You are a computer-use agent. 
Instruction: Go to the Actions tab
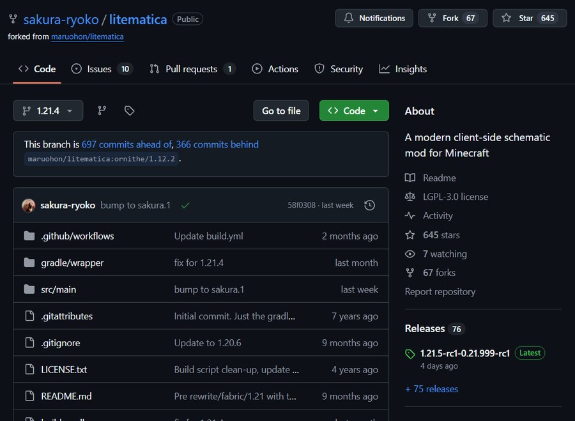click(275, 69)
